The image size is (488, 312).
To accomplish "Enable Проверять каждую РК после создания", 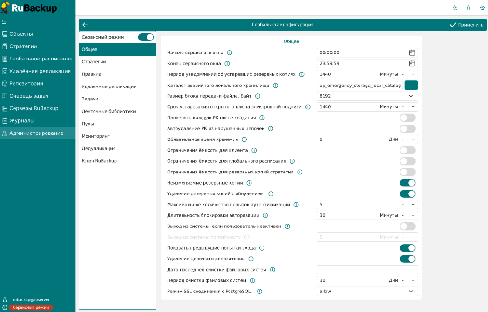I will 407,118.
